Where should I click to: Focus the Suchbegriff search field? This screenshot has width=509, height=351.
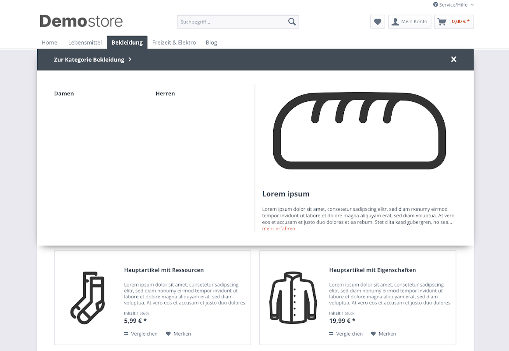(232, 21)
